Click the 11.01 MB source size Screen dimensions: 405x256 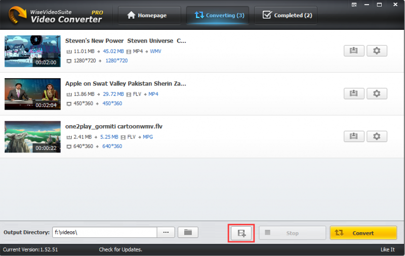pos(84,52)
